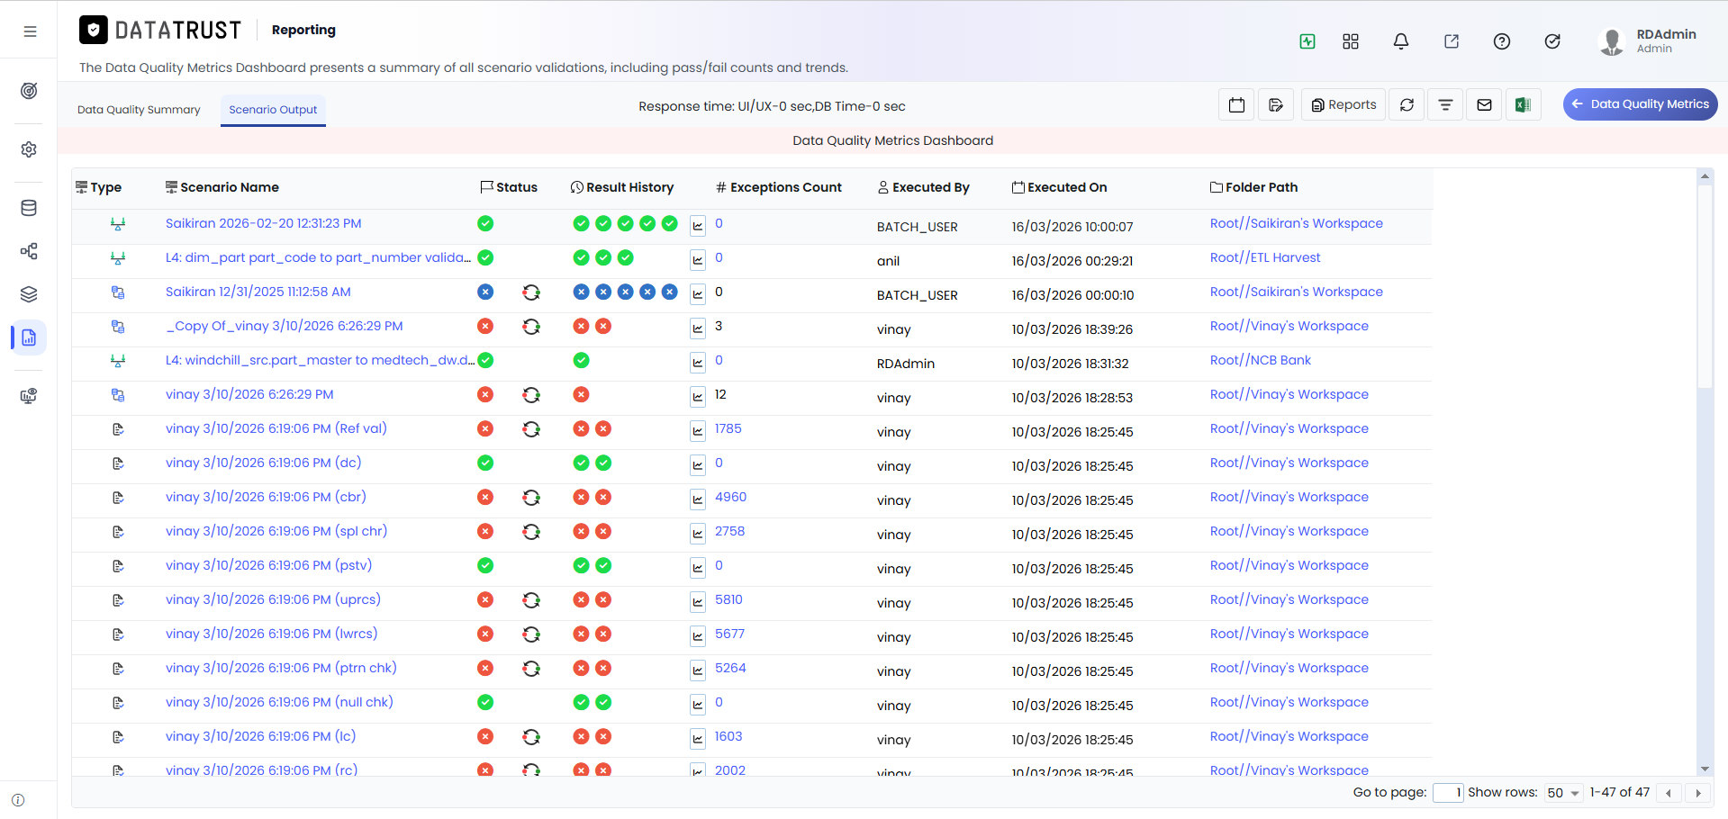Export the report using the Excel icon
The width and height of the screenshot is (1728, 819).
(x=1523, y=105)
